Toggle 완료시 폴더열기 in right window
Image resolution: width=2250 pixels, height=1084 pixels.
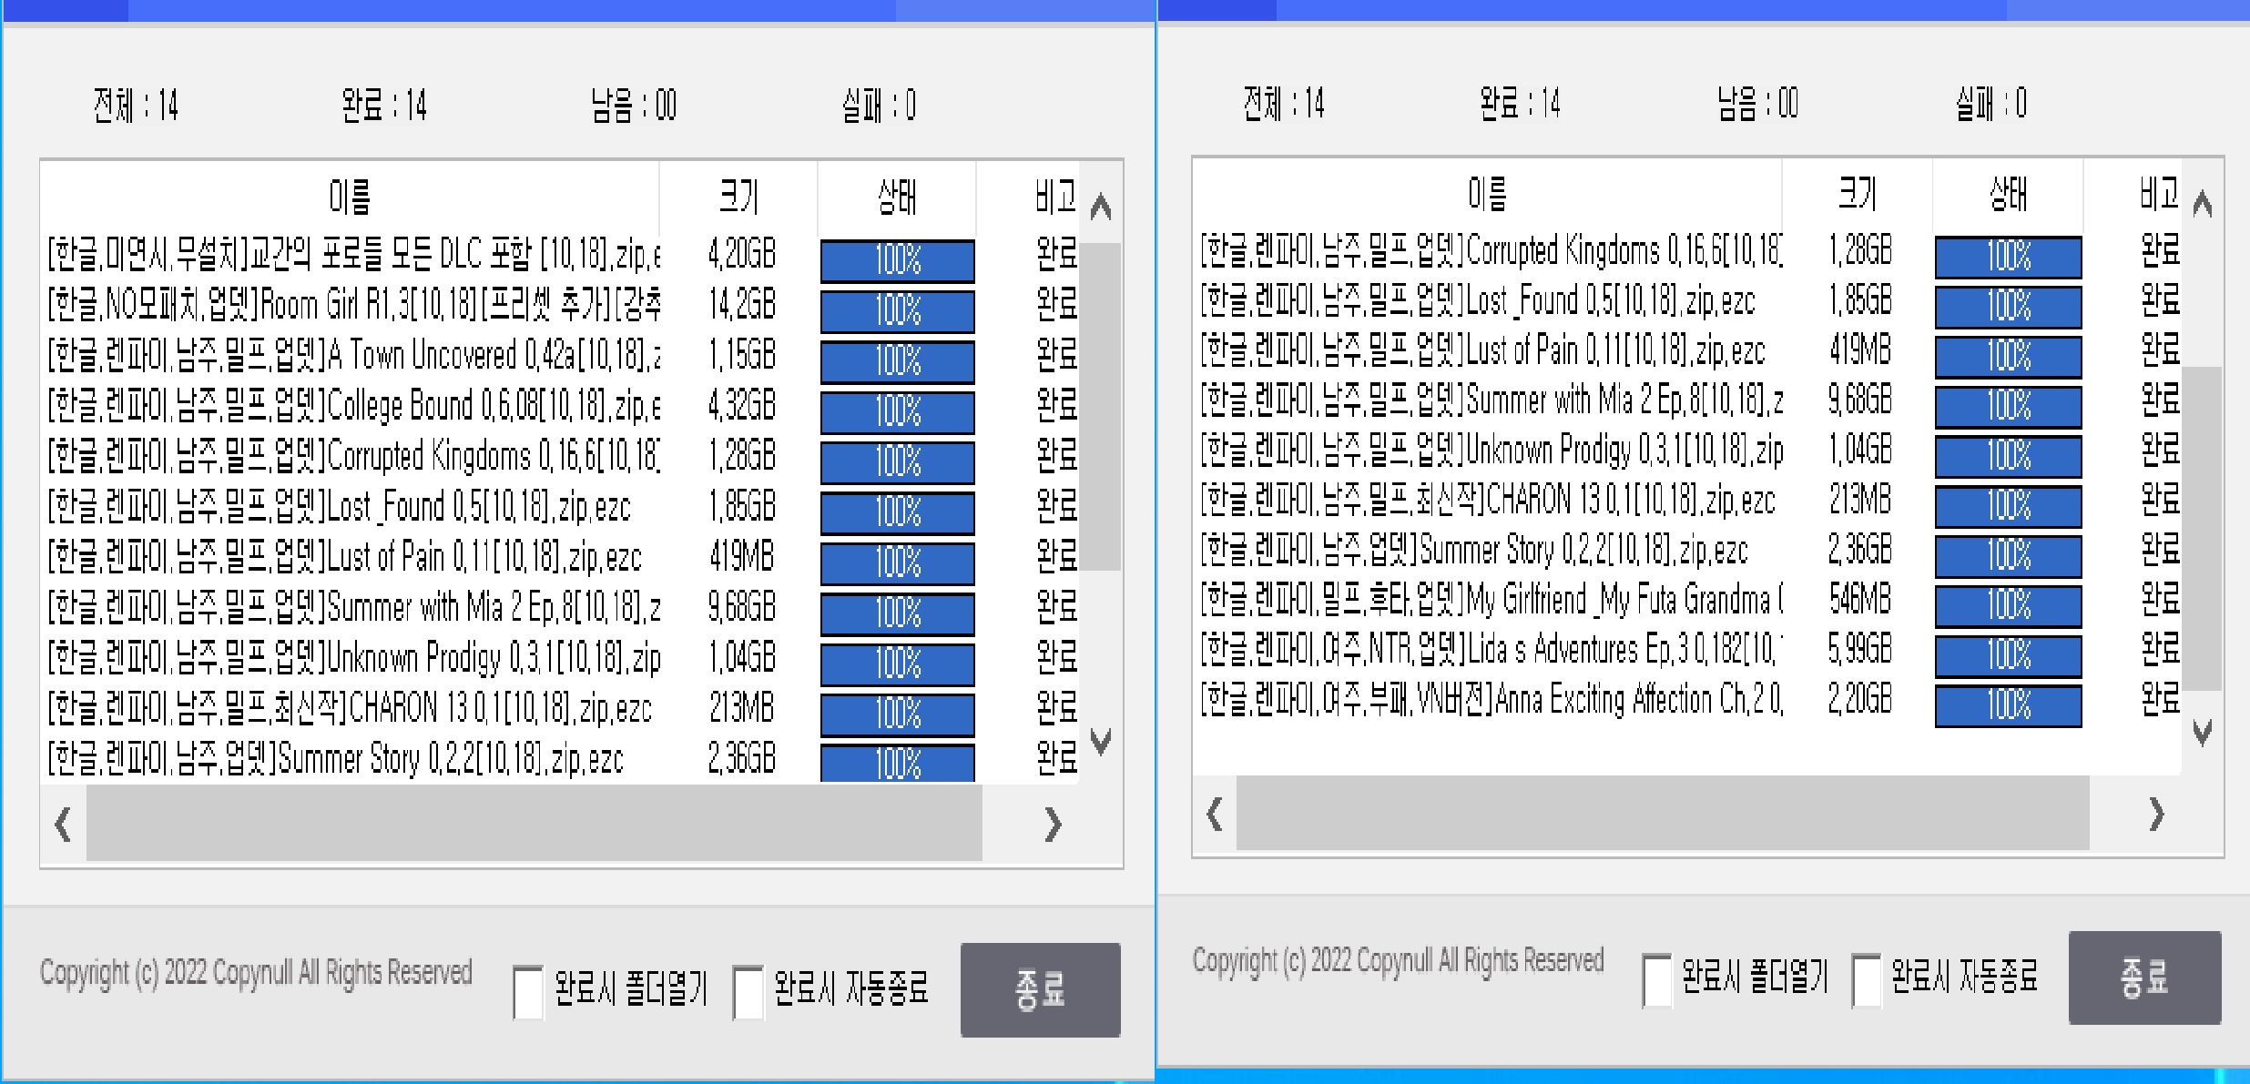[1656, 979]
